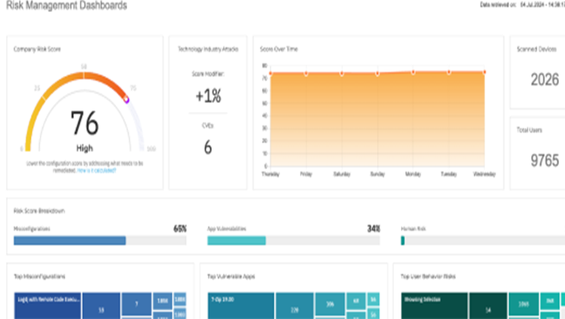Click the Human Risk progress bar

pos(483,241)
